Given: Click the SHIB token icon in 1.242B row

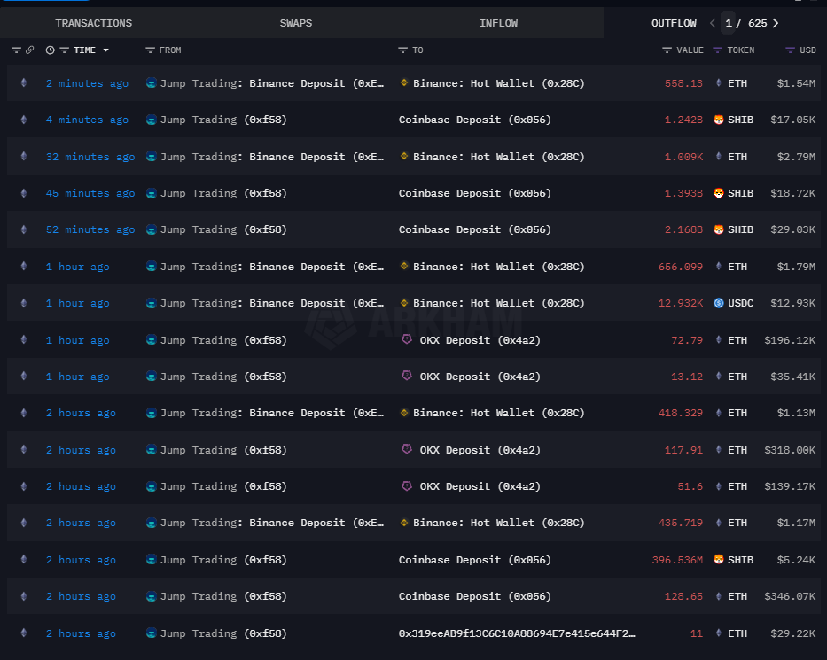Looking at the screenshot, I should [719, 120].
